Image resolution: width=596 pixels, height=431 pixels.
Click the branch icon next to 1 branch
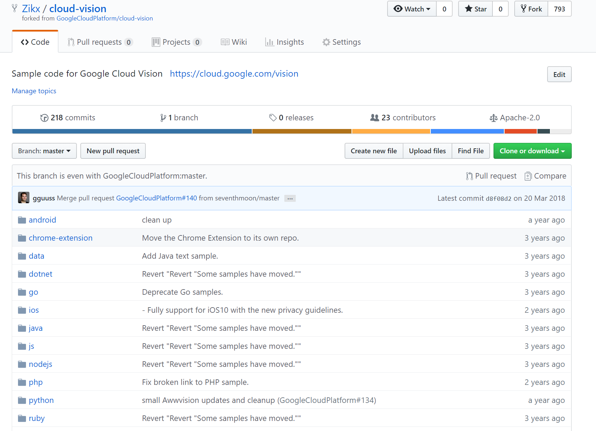(163, 118)
